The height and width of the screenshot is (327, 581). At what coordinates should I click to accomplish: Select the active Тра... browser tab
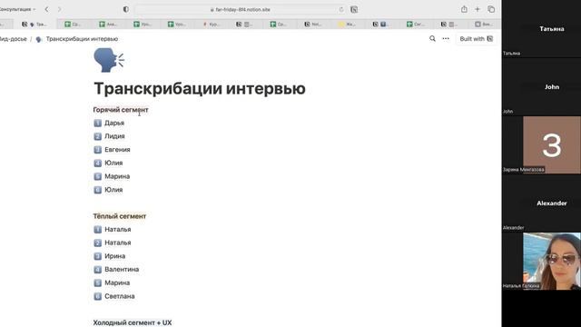click(34, 25)
